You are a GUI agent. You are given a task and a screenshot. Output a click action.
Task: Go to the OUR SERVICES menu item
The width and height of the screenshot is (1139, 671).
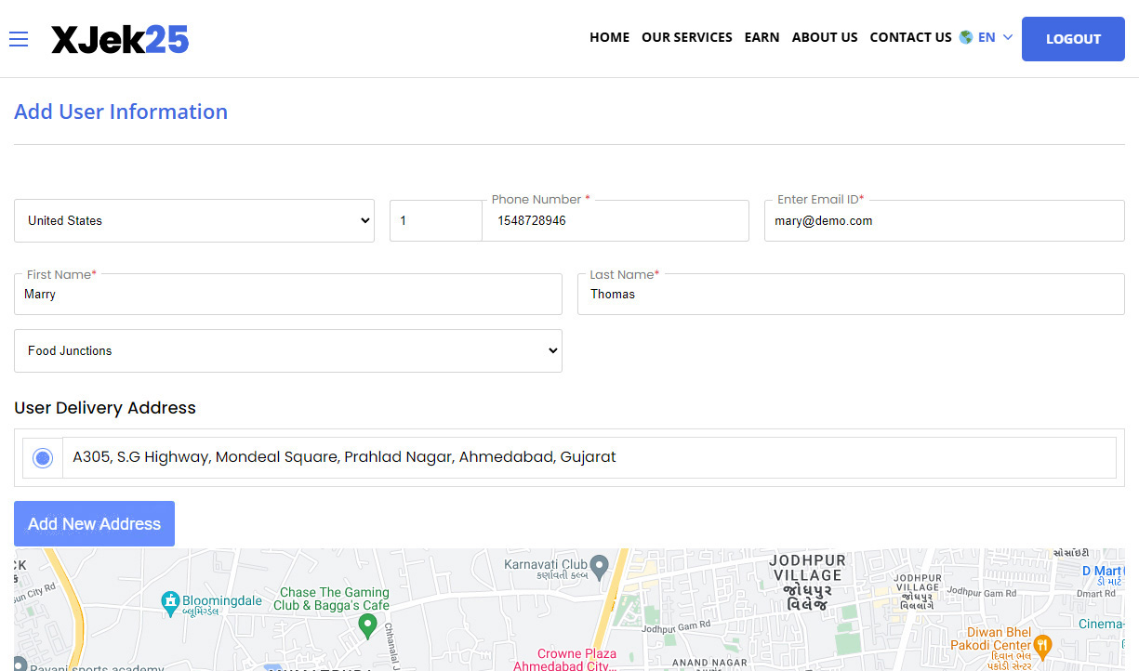[x=687, y=37]
